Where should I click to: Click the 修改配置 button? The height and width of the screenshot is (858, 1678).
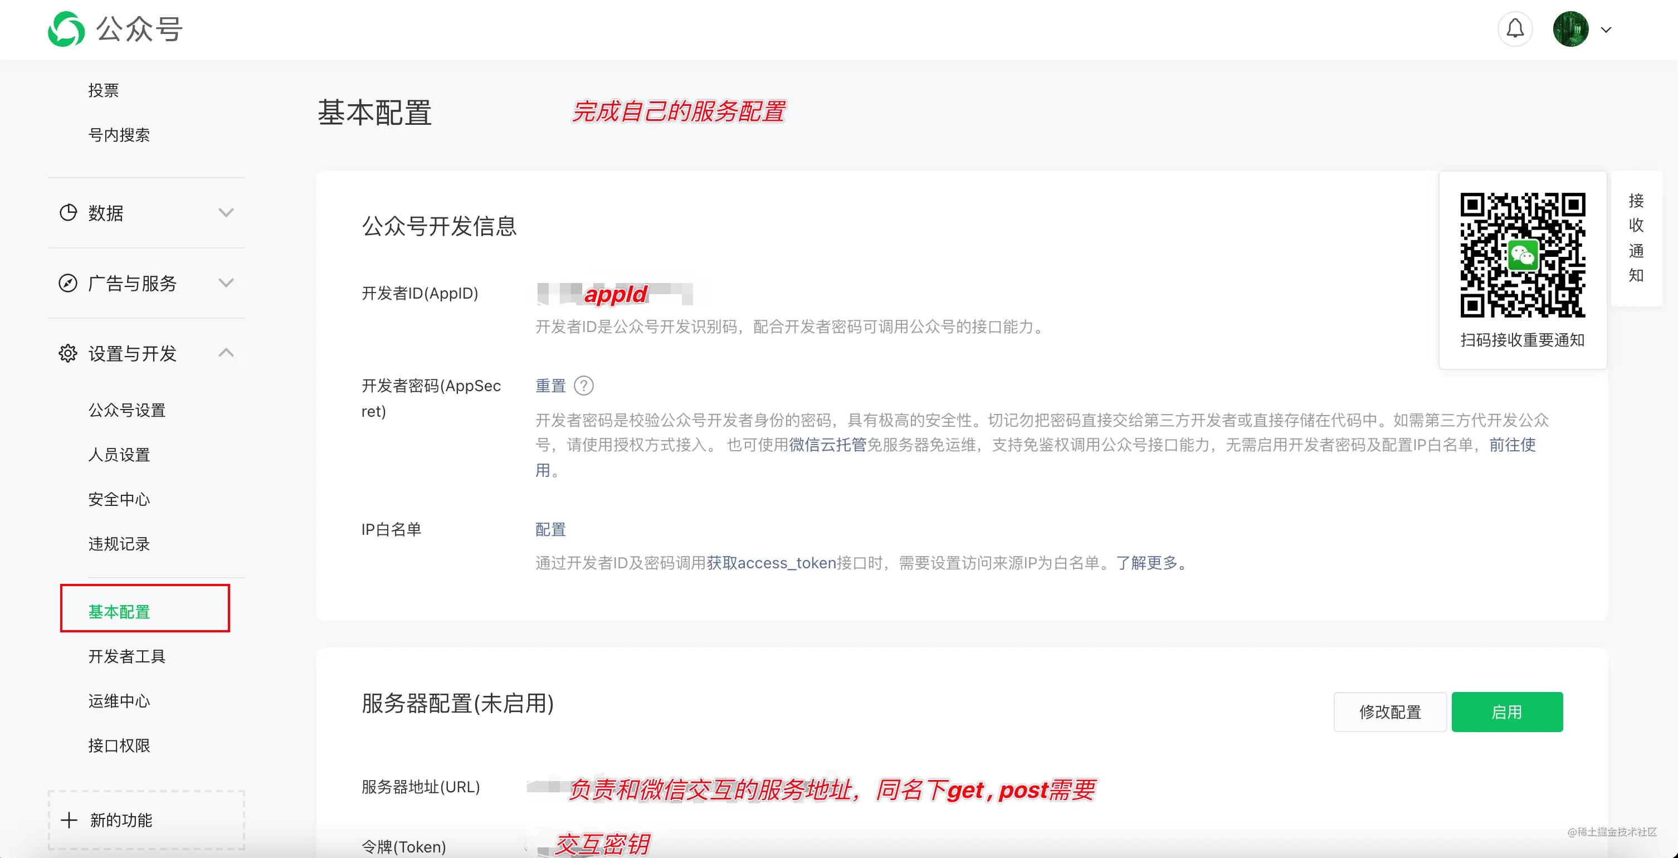(1391, 712)
